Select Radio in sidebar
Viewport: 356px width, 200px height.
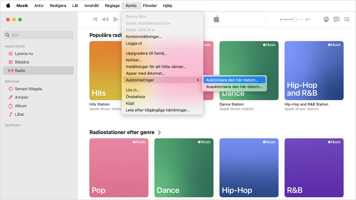point(38,71)
